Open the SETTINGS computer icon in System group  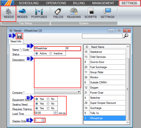coord(107,11)
